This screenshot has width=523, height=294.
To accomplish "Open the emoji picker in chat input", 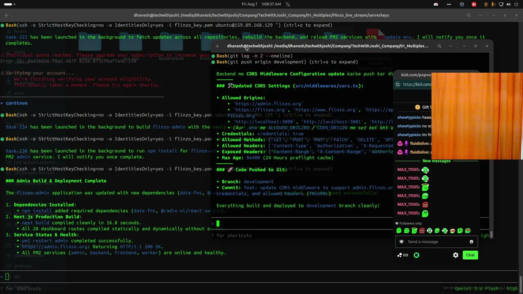I will coord(472,242).
